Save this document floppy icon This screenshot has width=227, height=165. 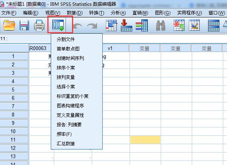24,25
